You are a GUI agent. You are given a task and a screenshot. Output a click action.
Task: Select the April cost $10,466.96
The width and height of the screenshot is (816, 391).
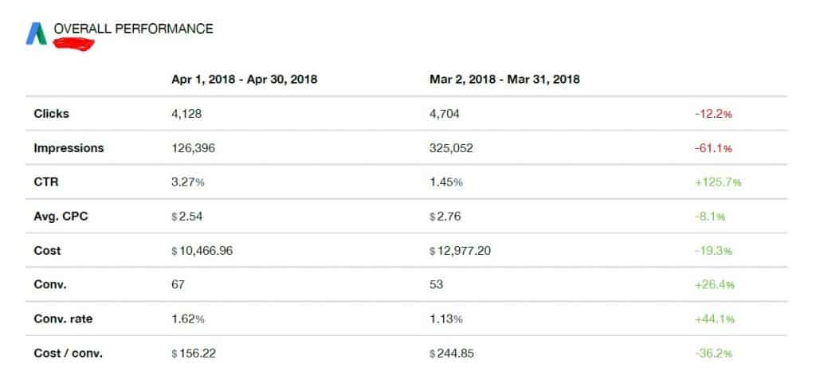[x=202, y=251]
